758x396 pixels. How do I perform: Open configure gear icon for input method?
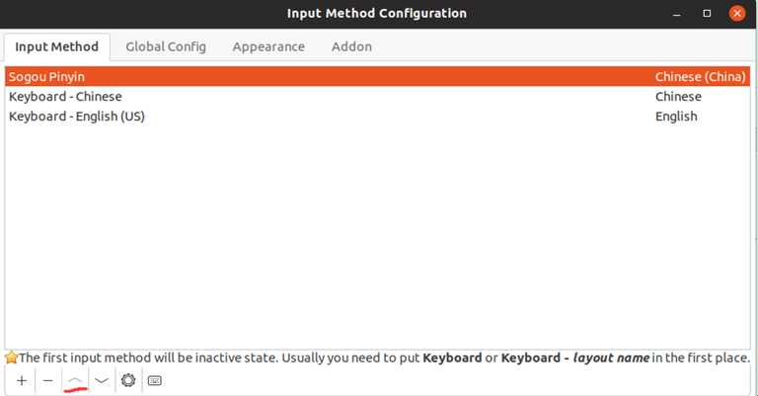[x=128, y=380]
